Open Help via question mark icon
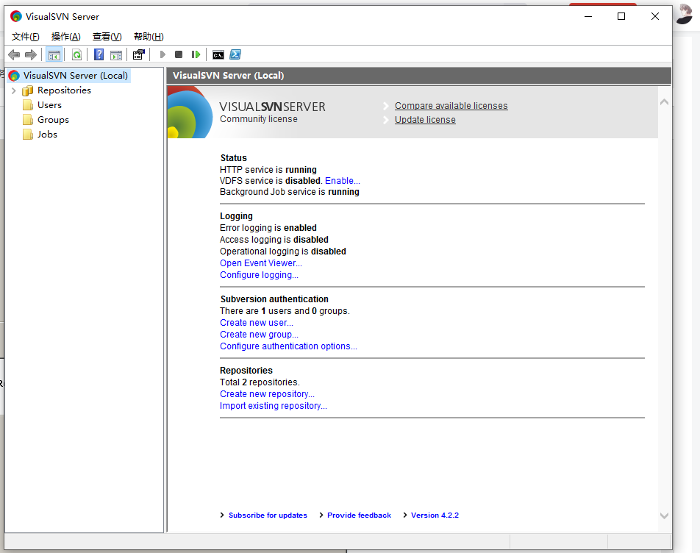The image size is (700, 553). point(99,54)
